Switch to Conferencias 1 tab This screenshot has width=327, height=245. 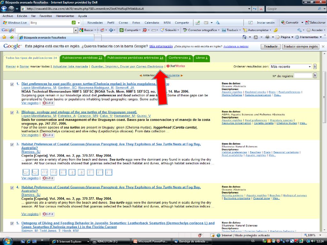179,58
